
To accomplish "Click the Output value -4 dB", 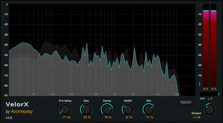I will [196, 118].
